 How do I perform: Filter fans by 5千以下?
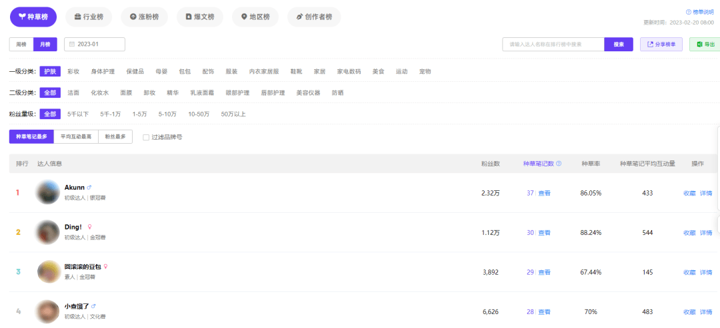78,114
